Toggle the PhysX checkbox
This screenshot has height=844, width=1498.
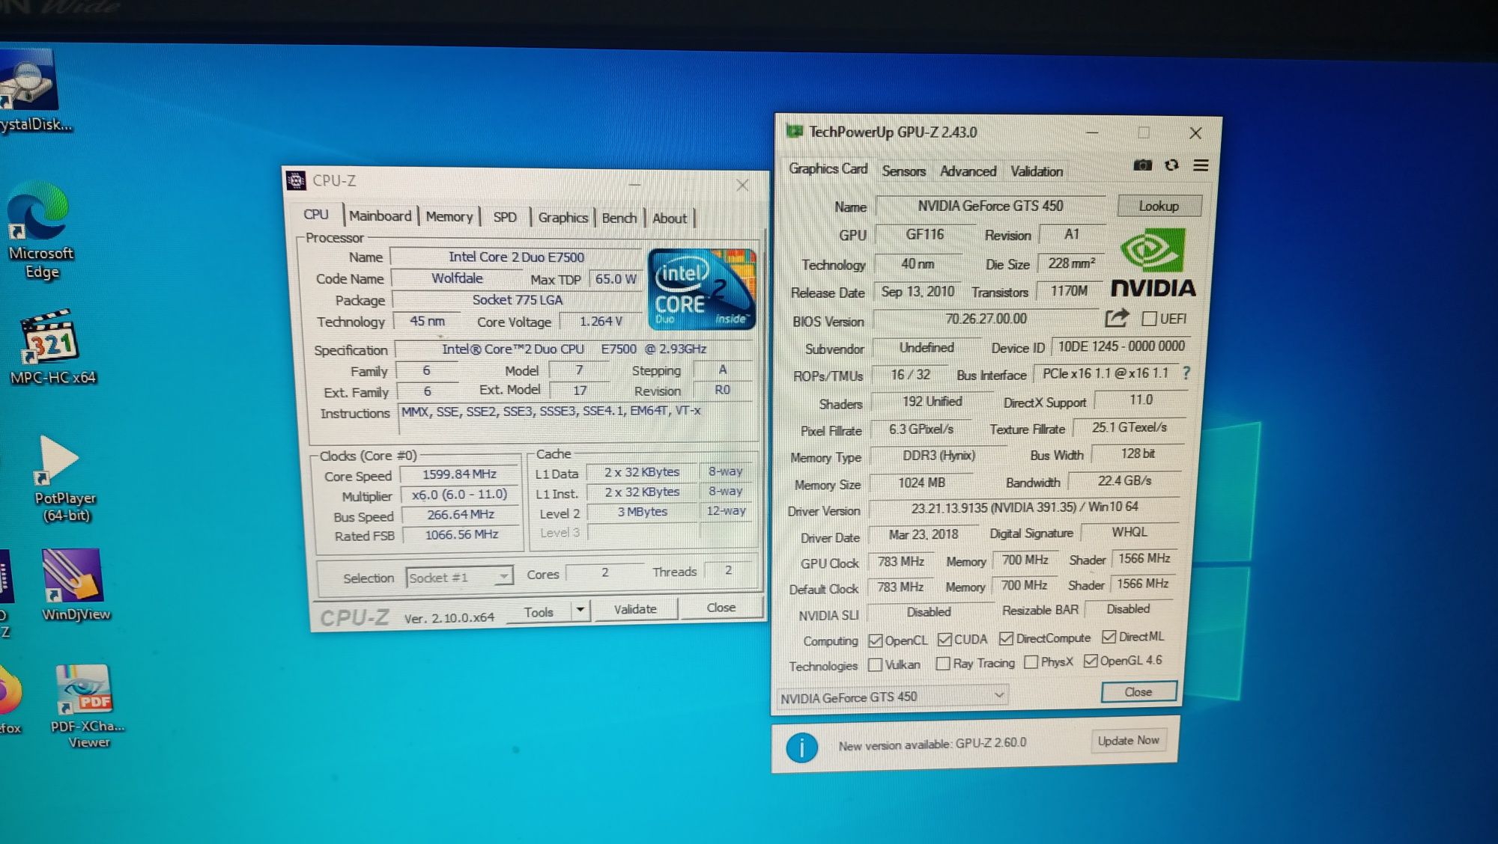pos(1031,661)
